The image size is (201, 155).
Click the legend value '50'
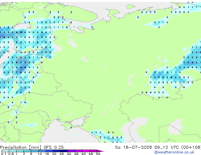coord(98,154)
